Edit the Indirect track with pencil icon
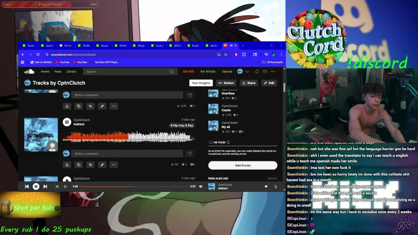The width and height of the screenshot is (418, 235). click(x=102, y=165)
